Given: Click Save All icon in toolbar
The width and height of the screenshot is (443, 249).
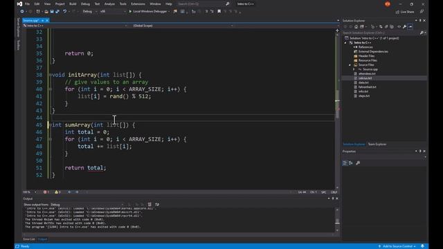Looking at the screenshot, I should (x=57, y=12).
